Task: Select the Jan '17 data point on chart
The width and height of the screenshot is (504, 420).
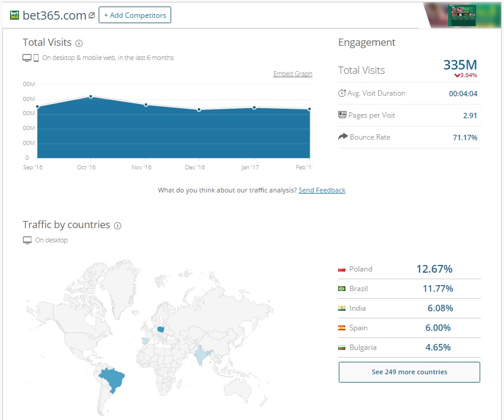Action: [254, 108]
